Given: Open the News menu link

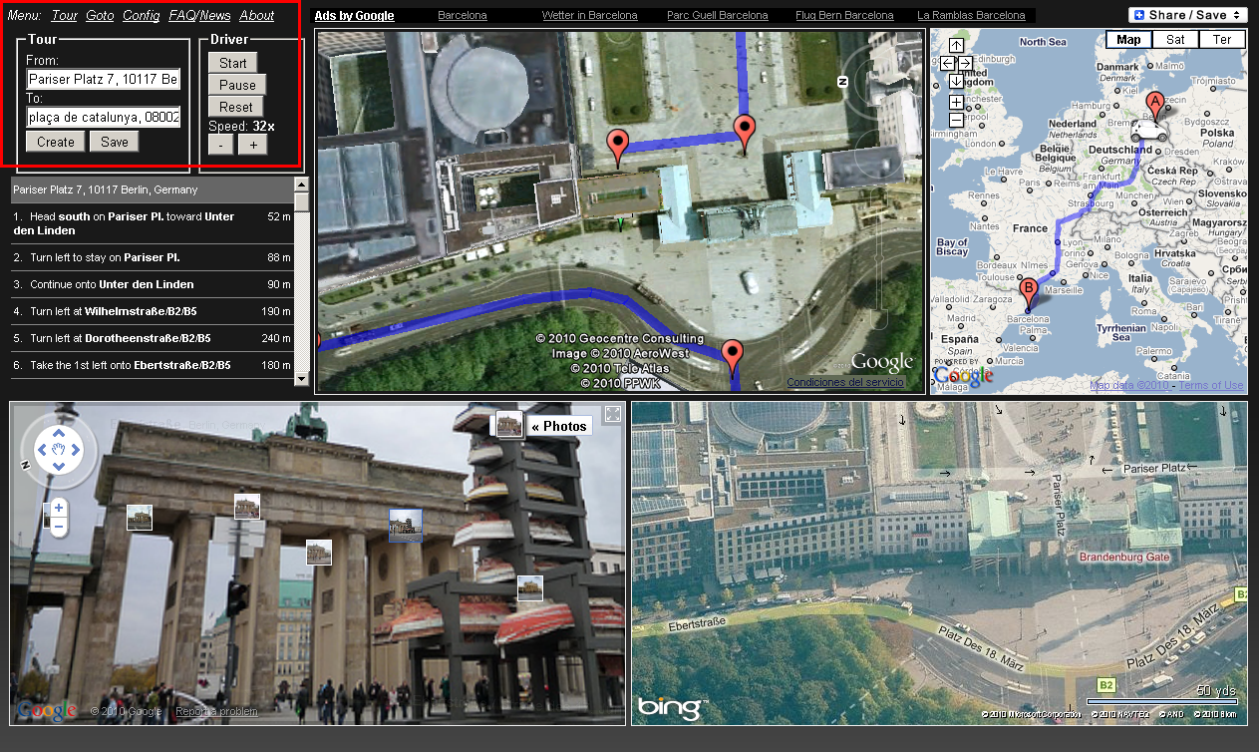Looking at the screenshot, I should coord(215,16).
